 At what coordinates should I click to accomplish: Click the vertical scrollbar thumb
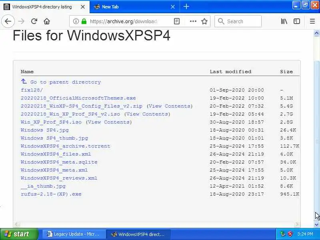click(316, 141)
